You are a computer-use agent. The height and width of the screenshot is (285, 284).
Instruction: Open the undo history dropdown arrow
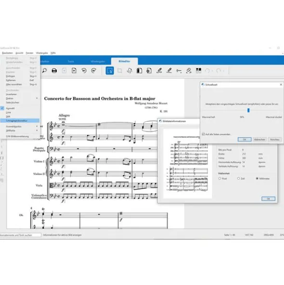[212, 71]
